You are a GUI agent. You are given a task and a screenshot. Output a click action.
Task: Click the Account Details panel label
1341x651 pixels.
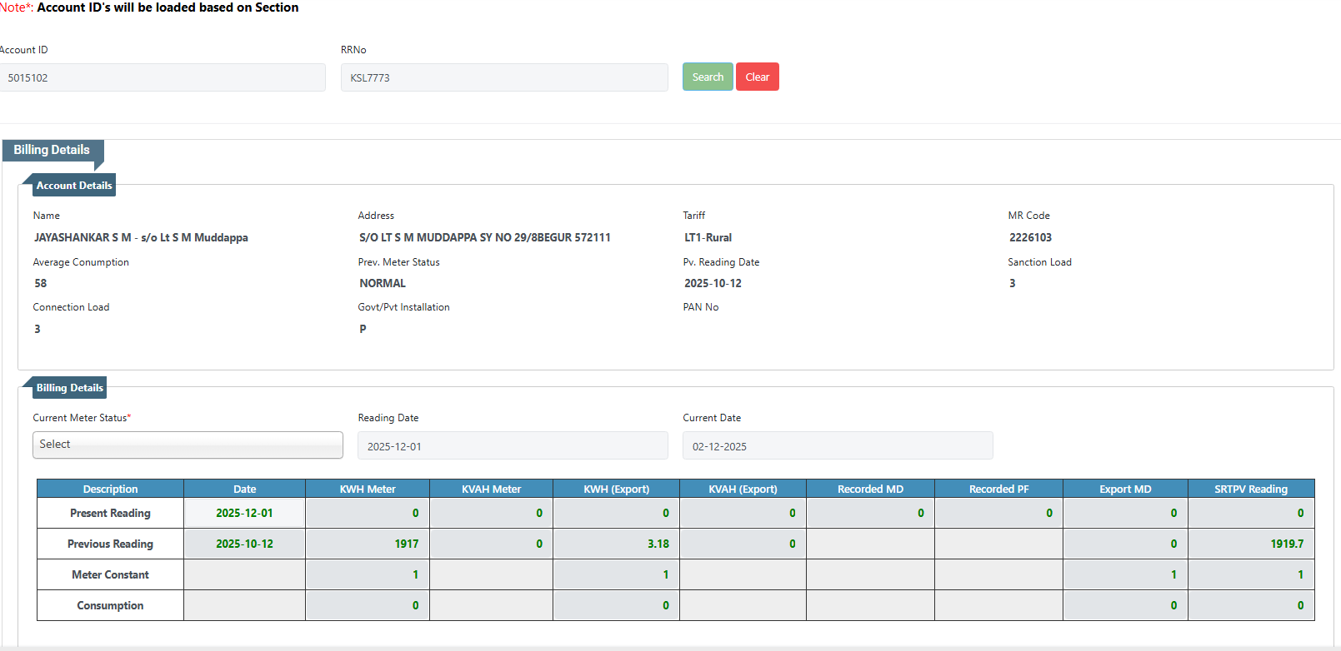(73, 186)
